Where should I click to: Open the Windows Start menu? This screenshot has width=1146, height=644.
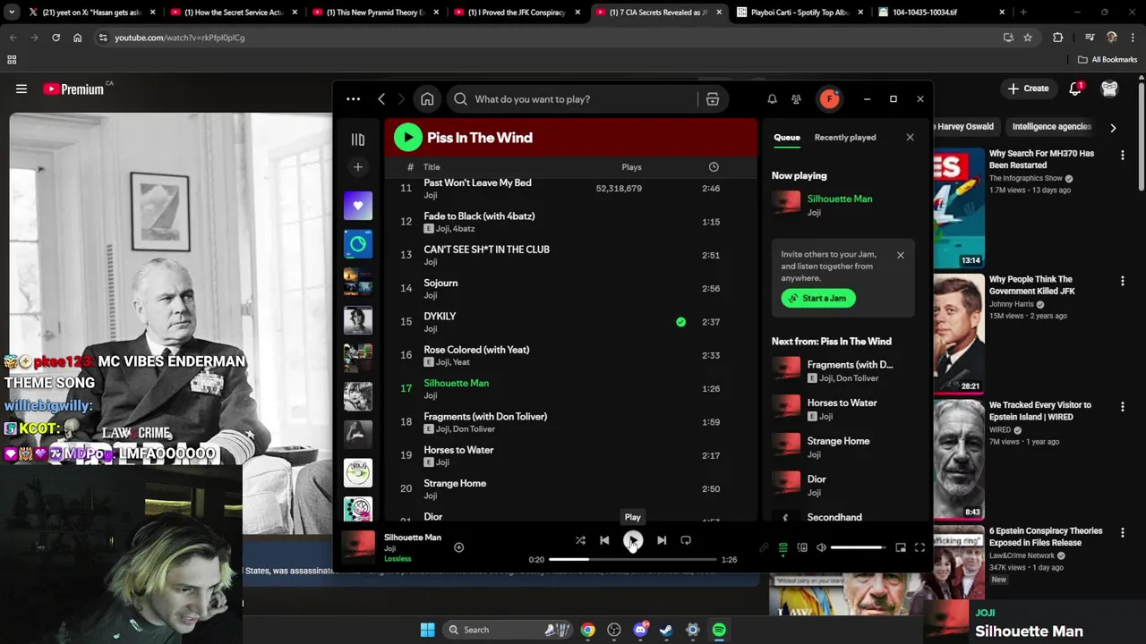[x=428, y=630]
